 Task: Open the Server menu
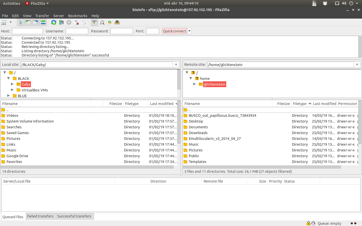[x=59, y=16]
